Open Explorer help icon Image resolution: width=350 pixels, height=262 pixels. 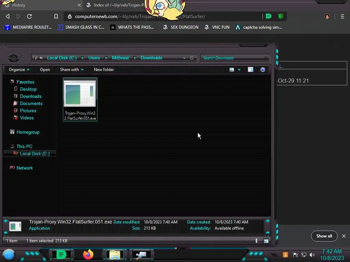point(263,70)
